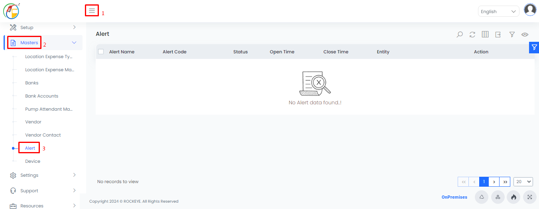Open the Device submenu item

click(x=33, y=161)
